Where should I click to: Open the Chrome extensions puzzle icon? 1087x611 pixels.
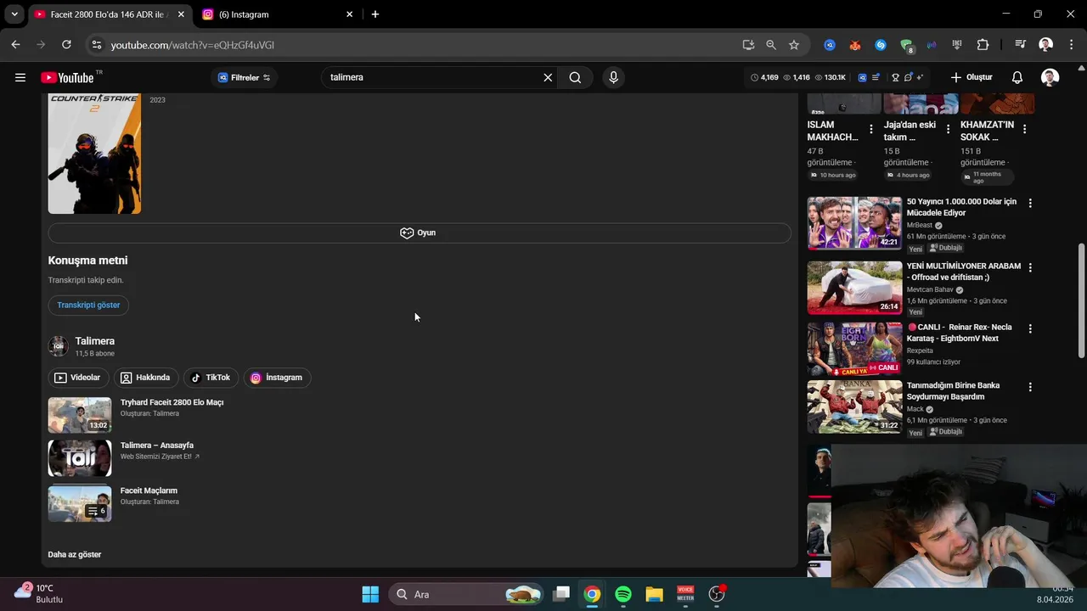[x=983, y=45]
